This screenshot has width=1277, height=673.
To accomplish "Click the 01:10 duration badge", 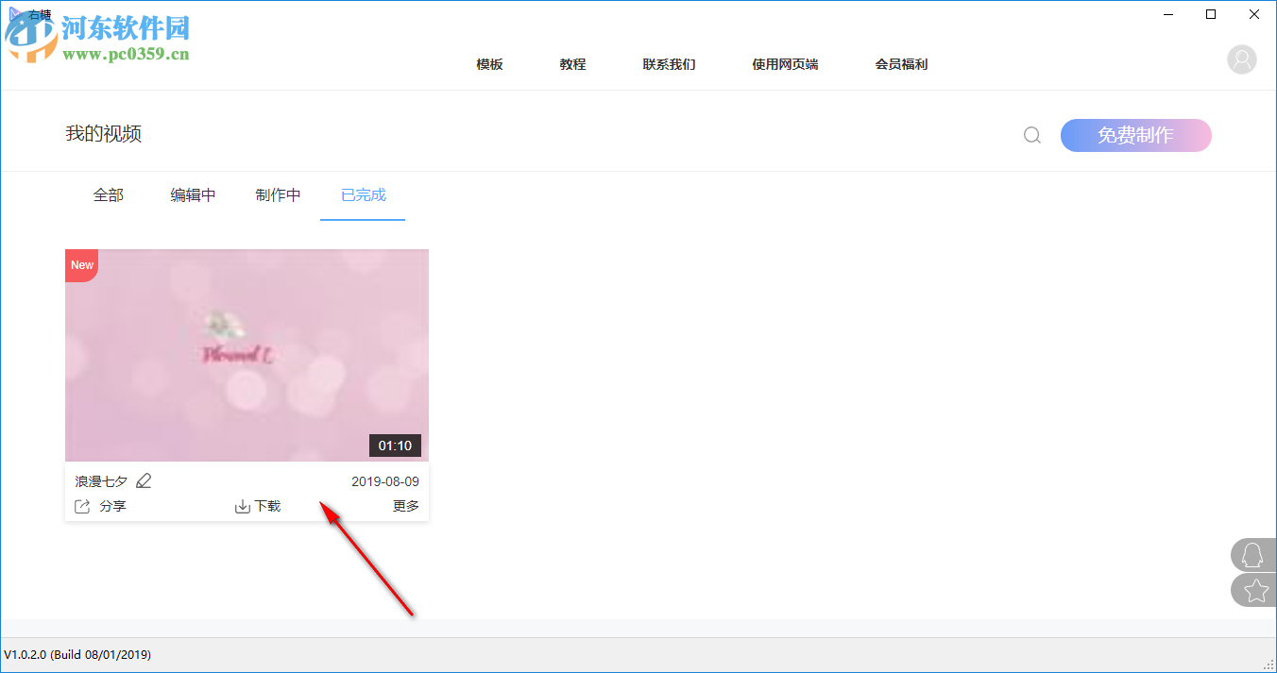I will point(395,446).
